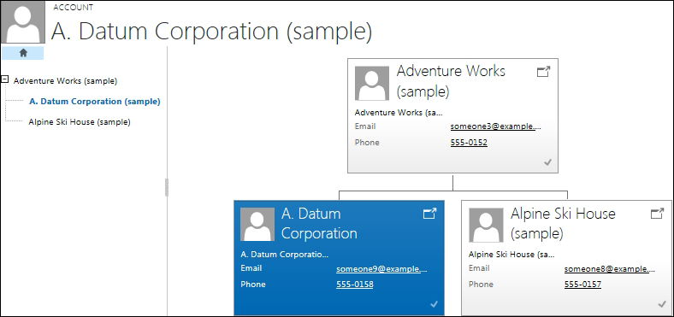Open the Alpine Ski House tile's pop-out icon
The width and height of the screenshot is (674, 317).
coord(658,214)
